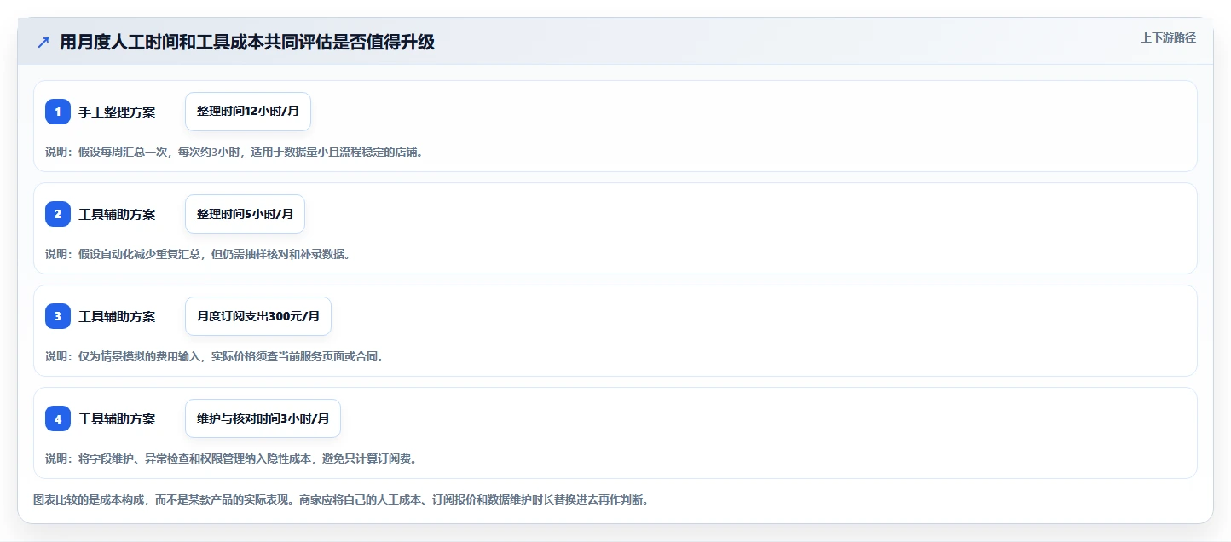
Task: Click the number 4 badge
Action: (58, 418)
